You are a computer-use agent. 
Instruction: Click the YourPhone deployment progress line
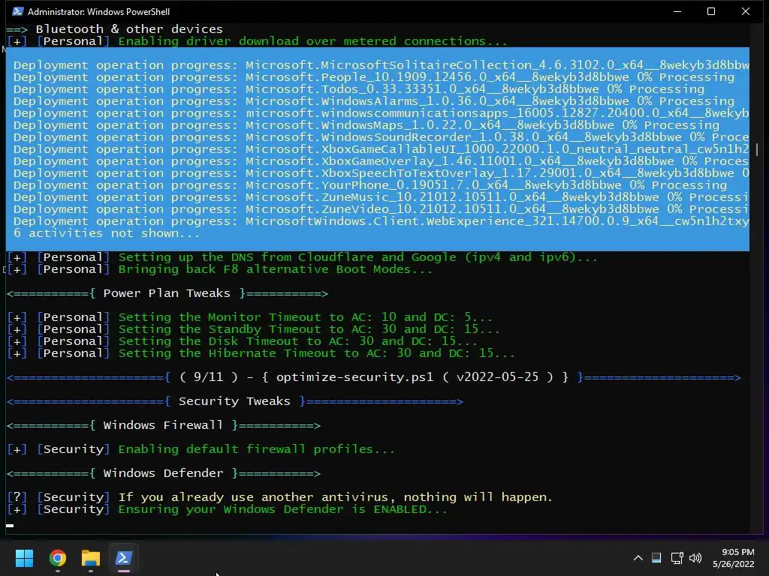pyautogui.click(x=370, y=185)
